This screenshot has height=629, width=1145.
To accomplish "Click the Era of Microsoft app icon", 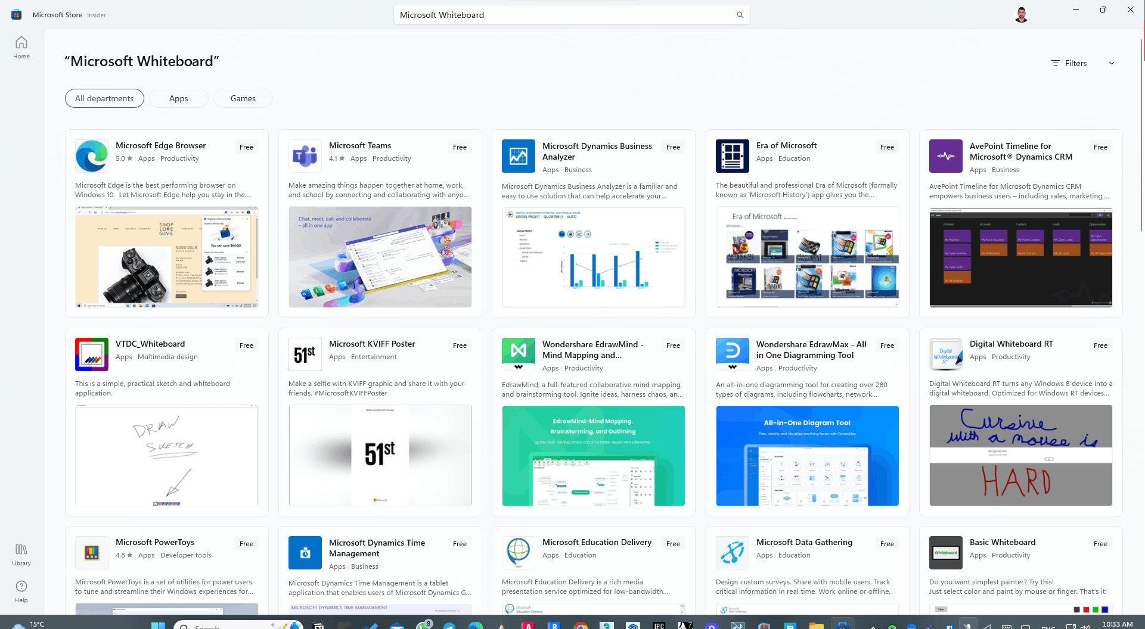I will (733, 156).
